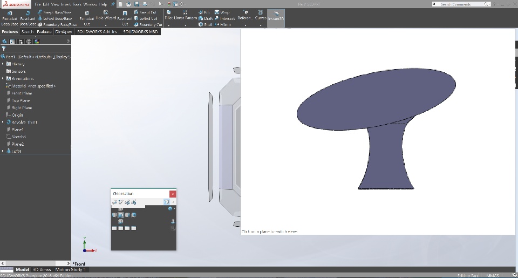Switch to the Motion Study 1 tab
Image resolution: width=518 pixels, height=278 pixels.
click(70, 269)
